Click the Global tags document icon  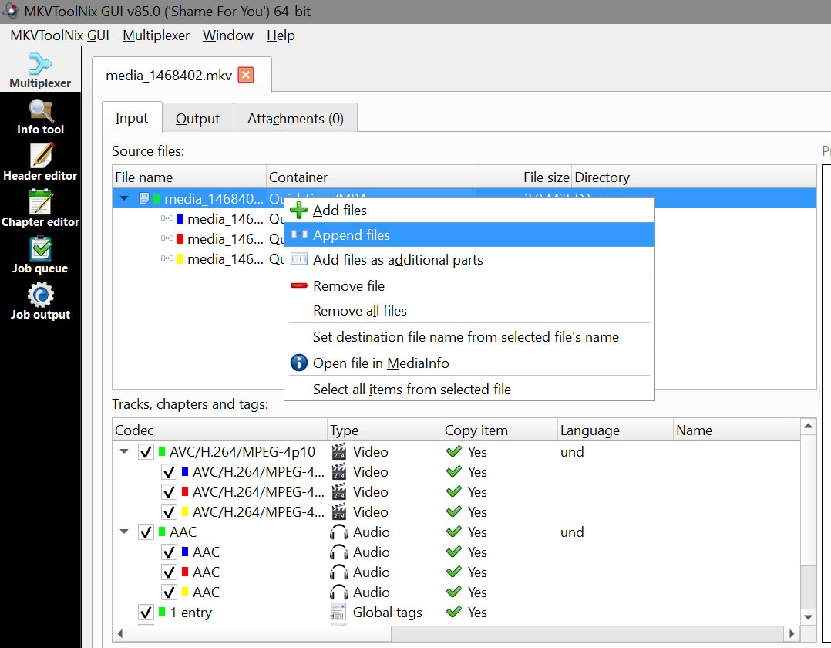click(x=338, y=612)
